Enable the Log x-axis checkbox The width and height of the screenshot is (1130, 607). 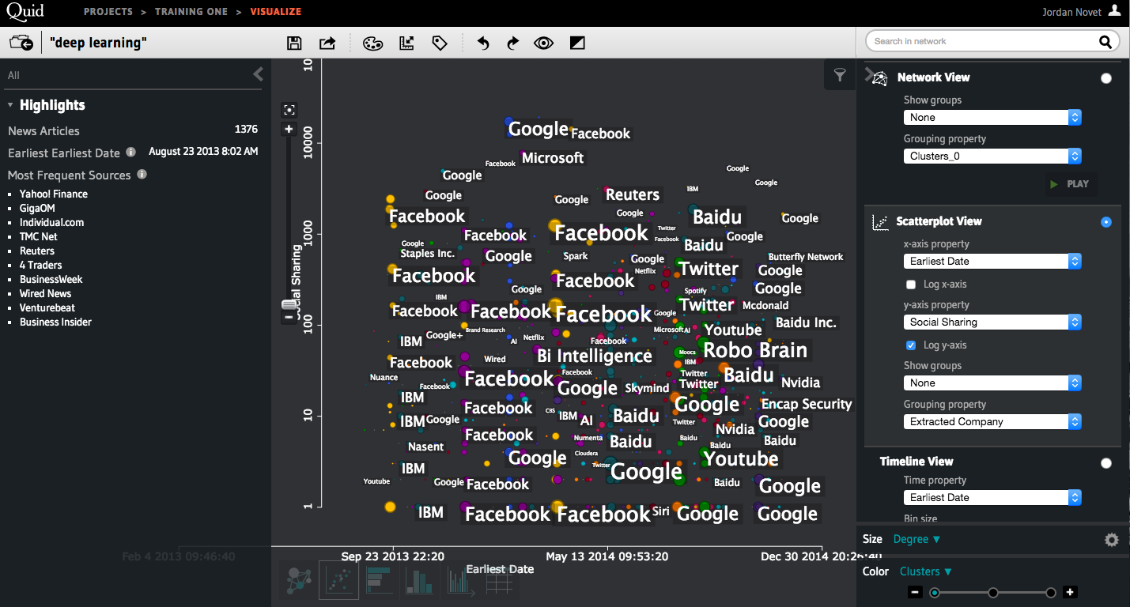click(911, 285)
